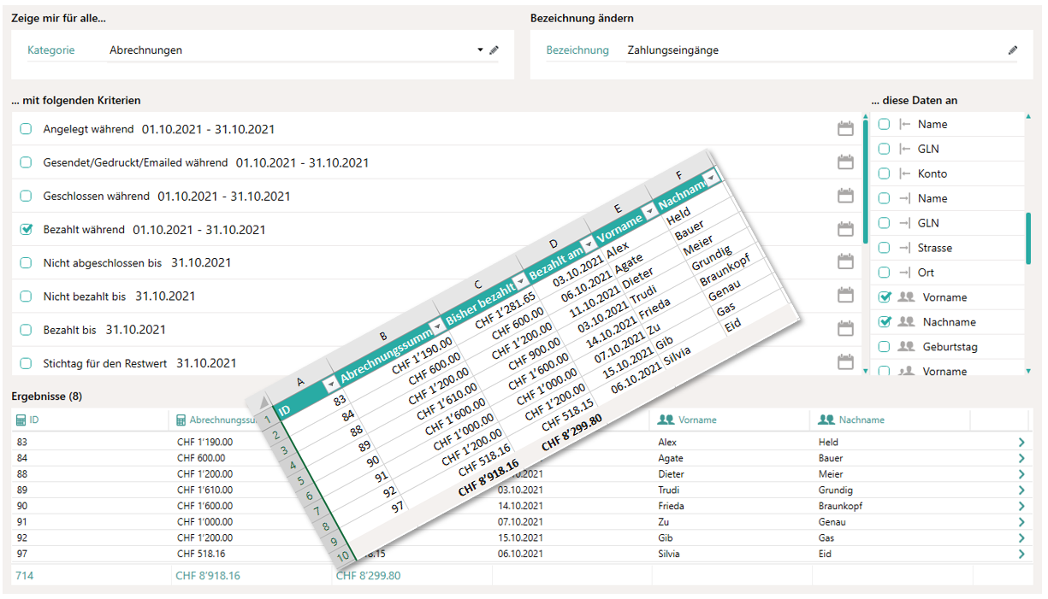Viewport: 1048px width, 599px height.
Task: Click date 31.10.2021 of Nicht bezahlt bis
Action: point(165,296)
